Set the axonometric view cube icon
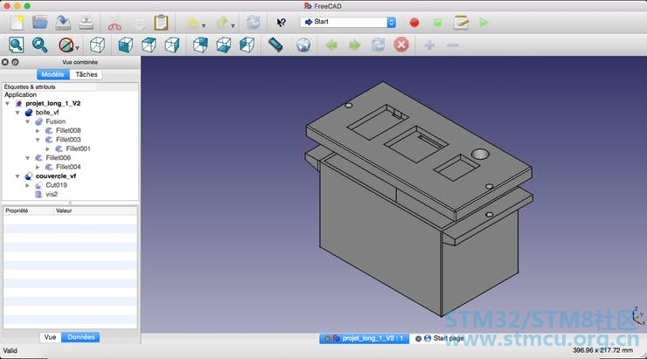 (x=97, y=45)
